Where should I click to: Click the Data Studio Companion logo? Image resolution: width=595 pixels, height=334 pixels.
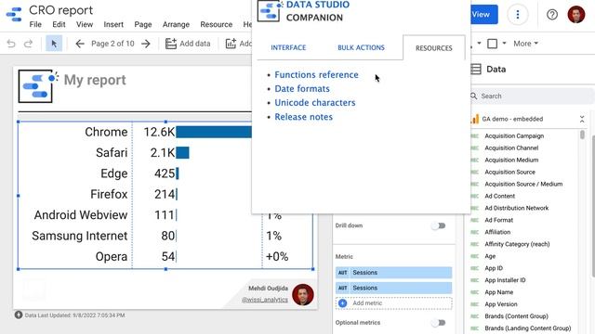pyautogui.click(x=270, y=10)
